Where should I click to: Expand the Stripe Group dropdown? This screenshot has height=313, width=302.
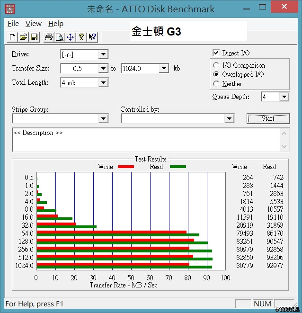pos(103,118)
